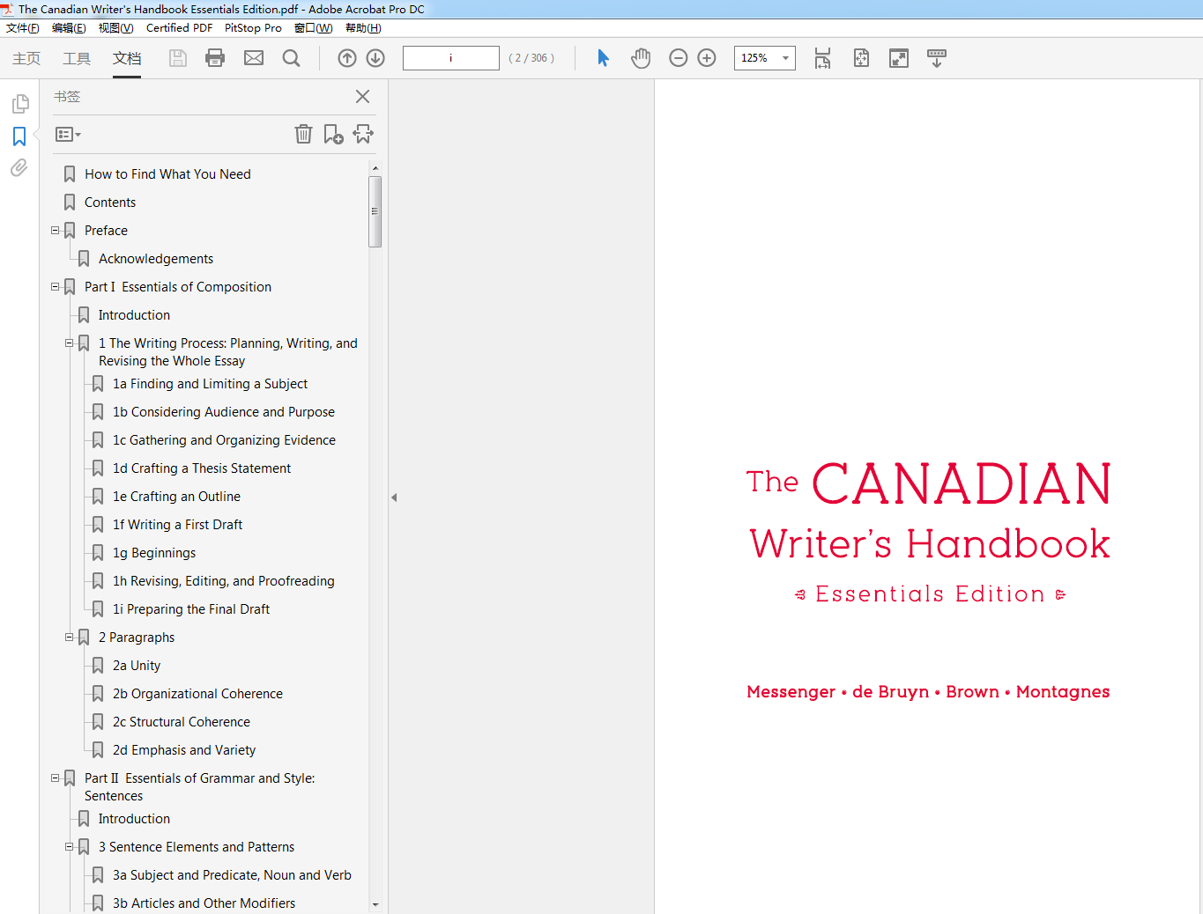Image resolution: width=1203 pixels, height=914 pixels.
Task: Select 1i Preparing the Final Draft
Action: point(191,609)
